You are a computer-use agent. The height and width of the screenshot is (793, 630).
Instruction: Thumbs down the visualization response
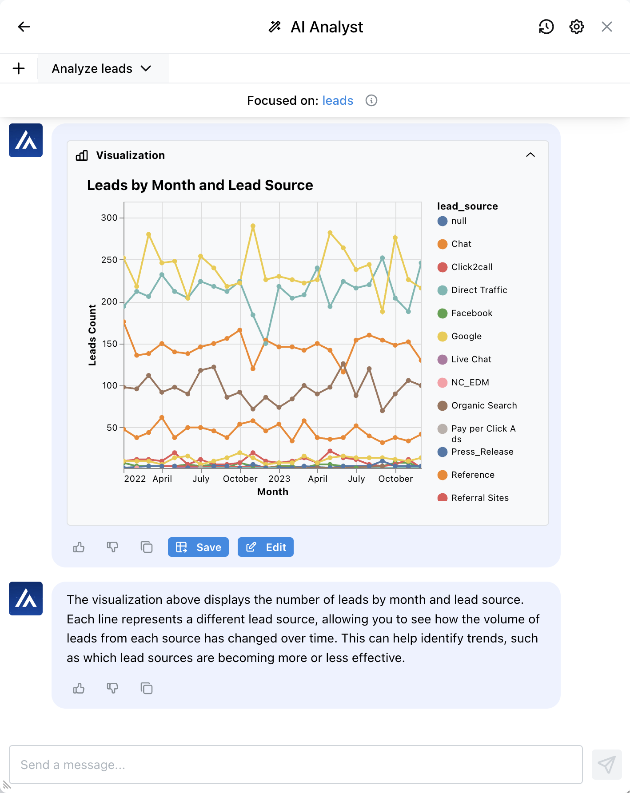pos(112,547)
